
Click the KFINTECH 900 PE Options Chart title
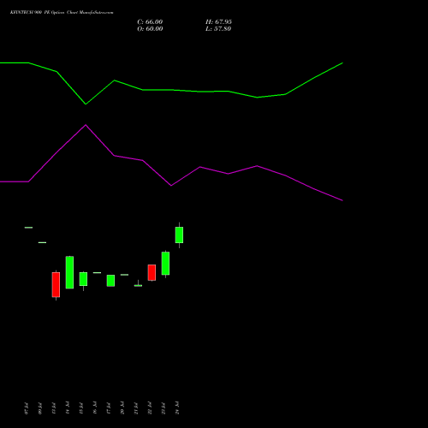click(62, 13)
